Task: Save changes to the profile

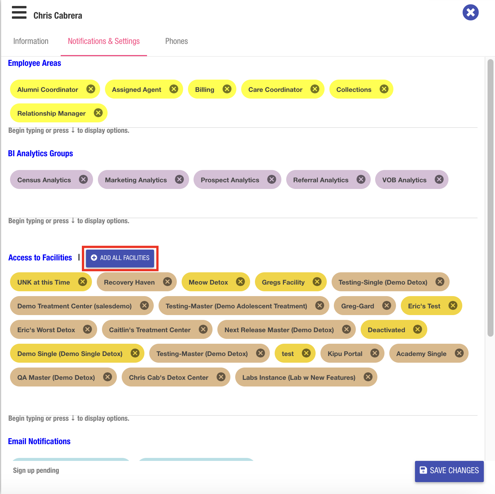Action: (449, 471)
